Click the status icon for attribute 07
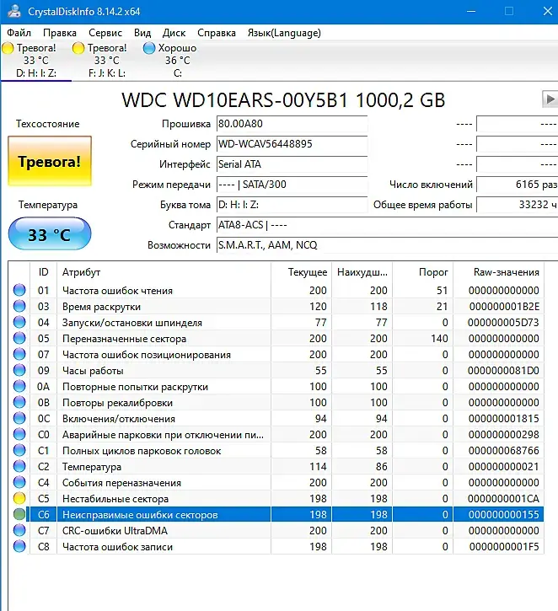Image resolution: width=558 pixels, height=611 pixels. coord(19,354)
